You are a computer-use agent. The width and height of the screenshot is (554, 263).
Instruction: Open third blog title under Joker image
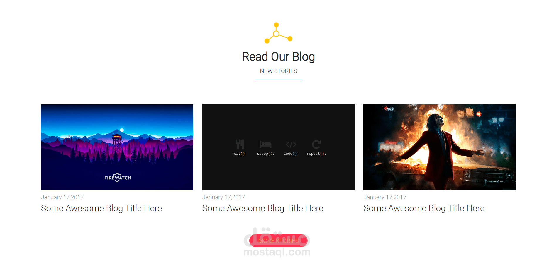pyautogui.click(x=424, y=208)
